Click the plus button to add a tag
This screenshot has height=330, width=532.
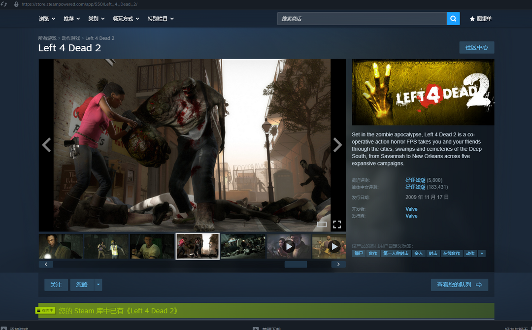[x=482, y=253]
